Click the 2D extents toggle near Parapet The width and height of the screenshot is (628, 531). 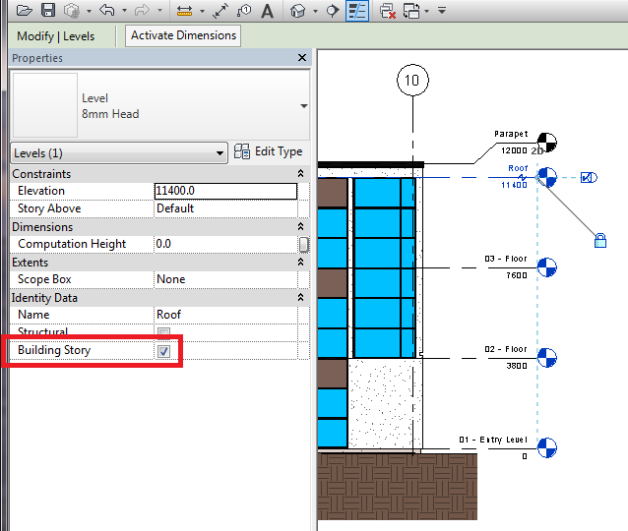[x=536, y=150]
